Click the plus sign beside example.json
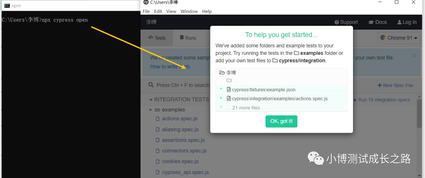This screenshot has width=425, height=178. coord(221,89)
